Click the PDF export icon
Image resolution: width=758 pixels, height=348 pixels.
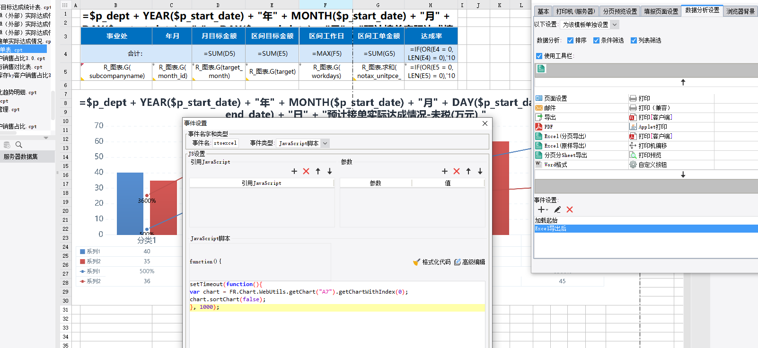[x=538, y=126]
